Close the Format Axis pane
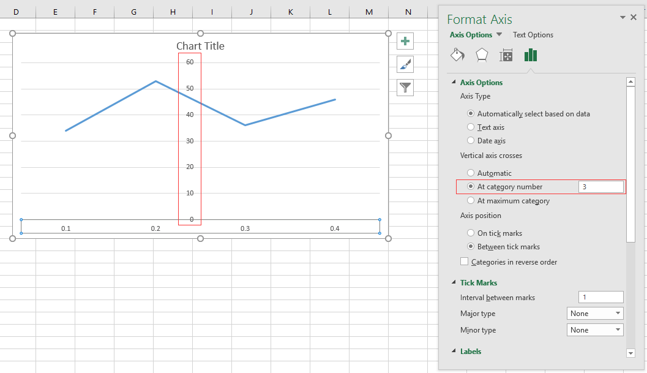This screenshot has width=647, height=373. tap(634, 17)
